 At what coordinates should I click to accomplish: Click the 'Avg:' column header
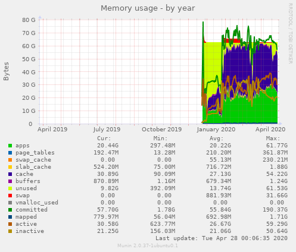point(217,138)
